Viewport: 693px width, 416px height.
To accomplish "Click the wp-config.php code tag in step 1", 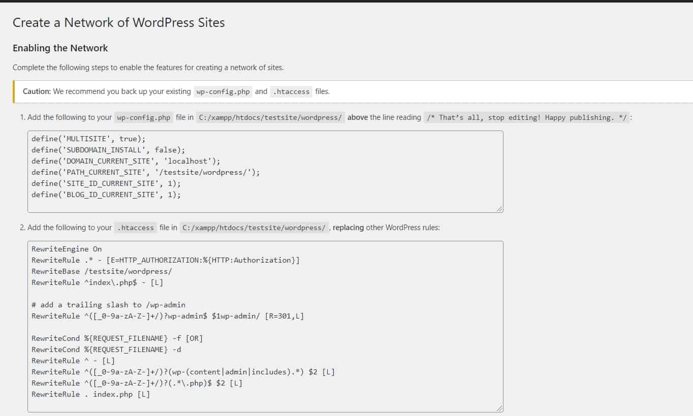I will [x=144, y=117].
